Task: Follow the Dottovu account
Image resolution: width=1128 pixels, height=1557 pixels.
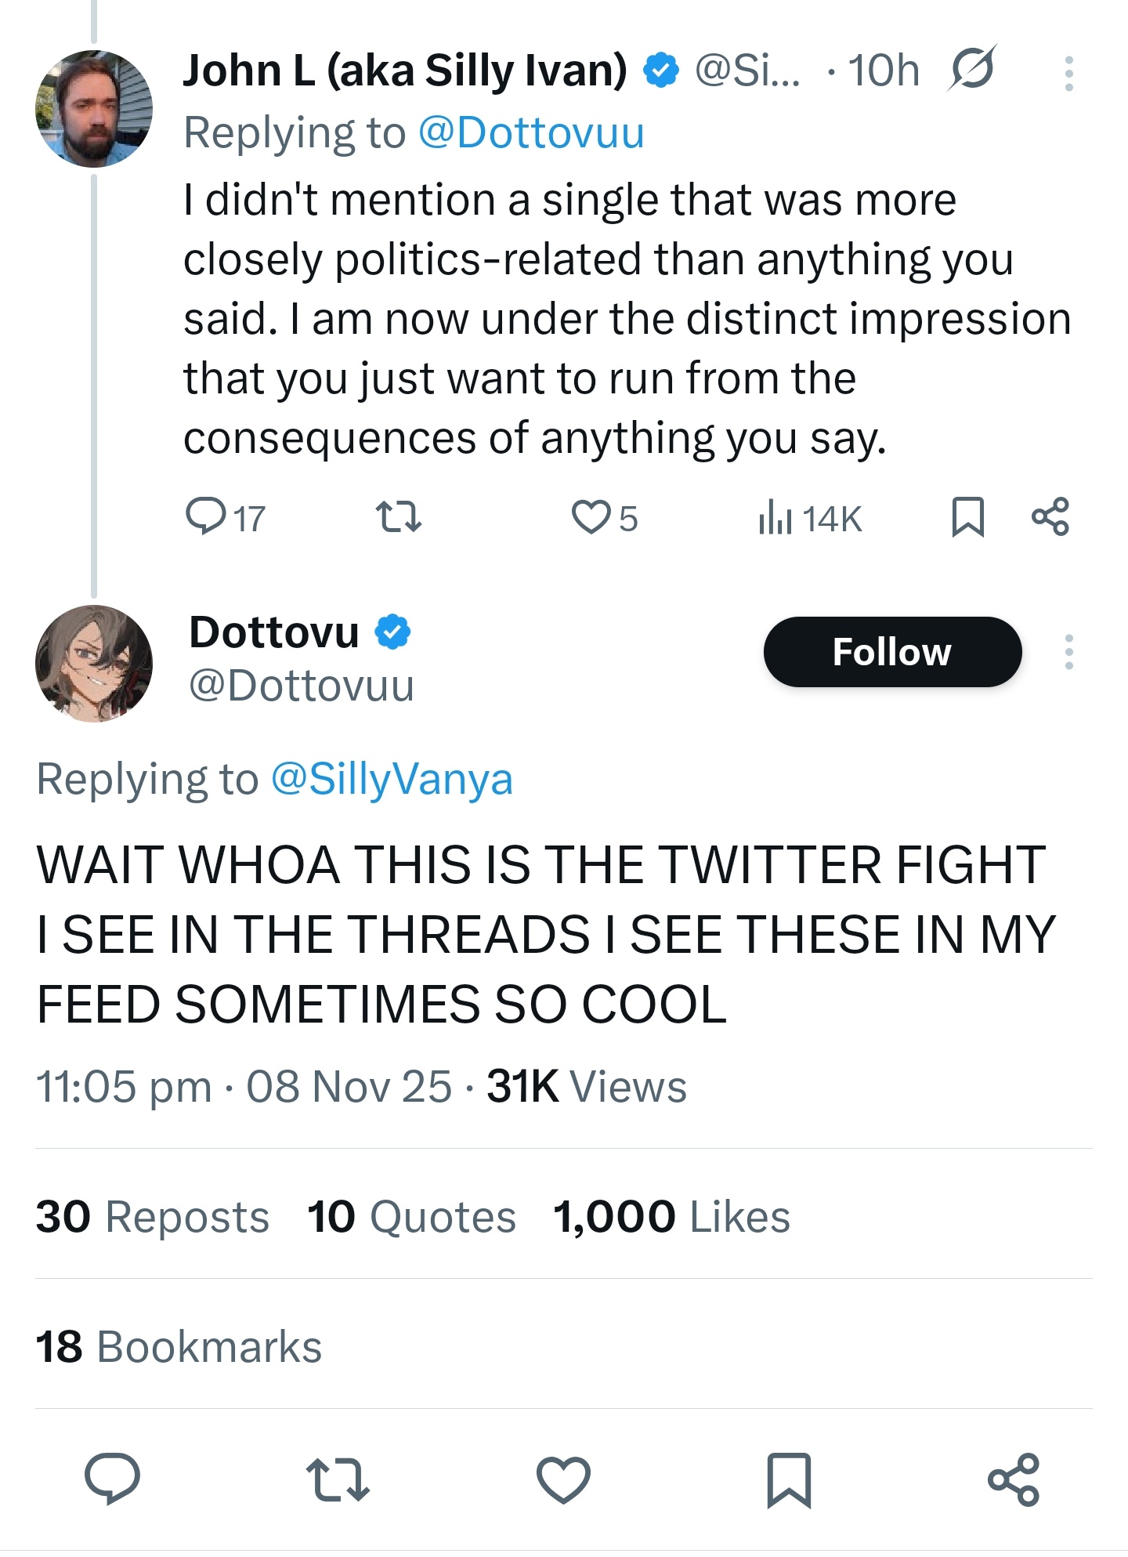Action: coord(892,652)
